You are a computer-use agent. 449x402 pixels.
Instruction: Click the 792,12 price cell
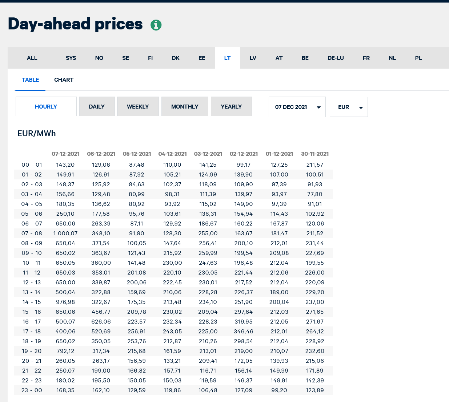(65, 351)
